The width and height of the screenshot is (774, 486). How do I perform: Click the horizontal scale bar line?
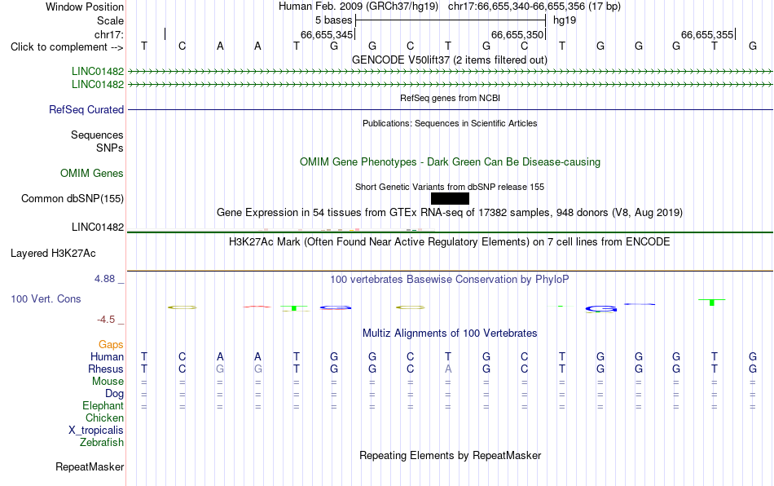point(451,20)
